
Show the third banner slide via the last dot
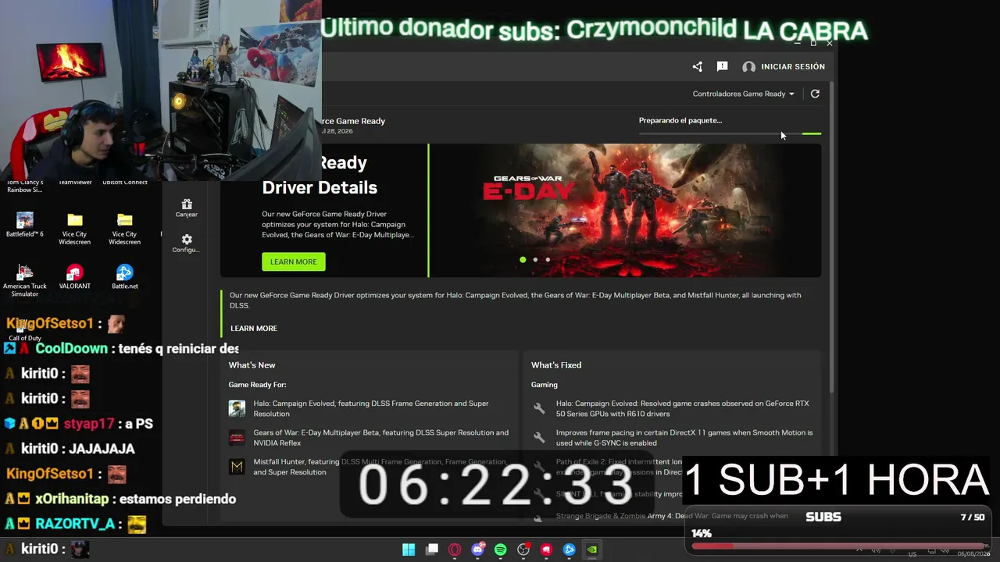pos(548,260)
